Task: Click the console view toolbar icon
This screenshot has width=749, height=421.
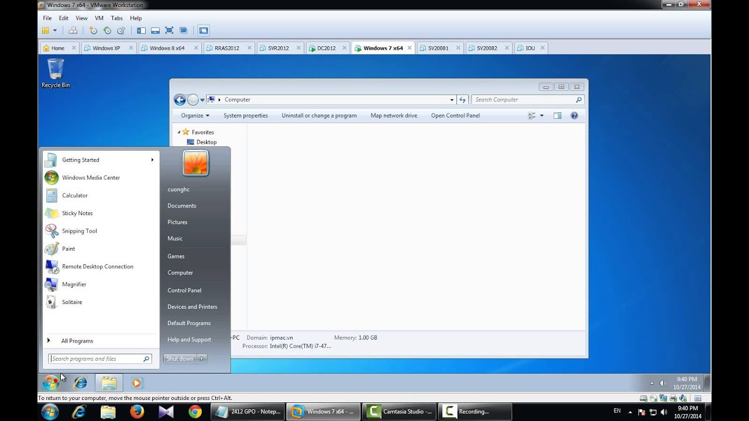Action: (203, 30)
